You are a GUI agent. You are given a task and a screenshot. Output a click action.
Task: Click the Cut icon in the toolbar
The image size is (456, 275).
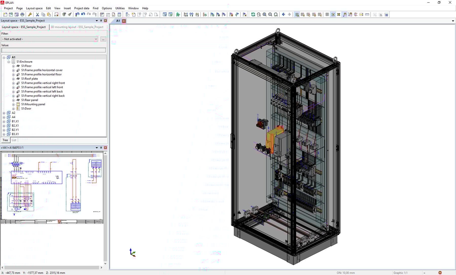pyautogui.click(x=37, y=14)
